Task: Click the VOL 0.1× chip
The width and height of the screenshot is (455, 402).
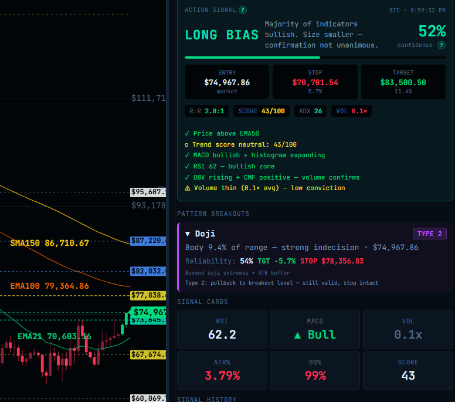Action: click(351, 111)
